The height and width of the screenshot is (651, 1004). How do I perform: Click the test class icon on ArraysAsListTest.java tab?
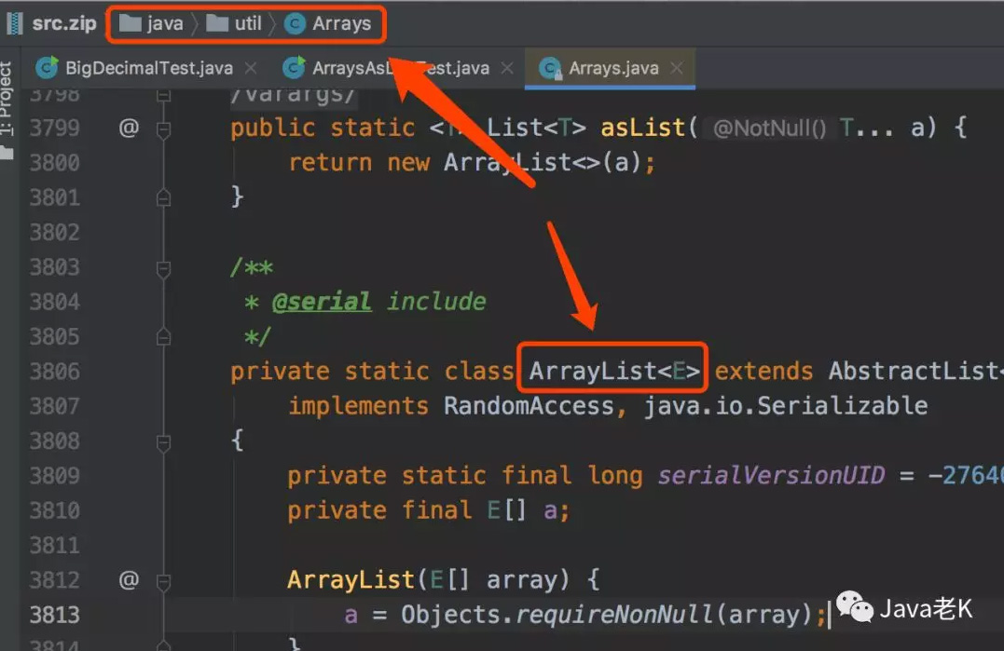pos(296,67)
